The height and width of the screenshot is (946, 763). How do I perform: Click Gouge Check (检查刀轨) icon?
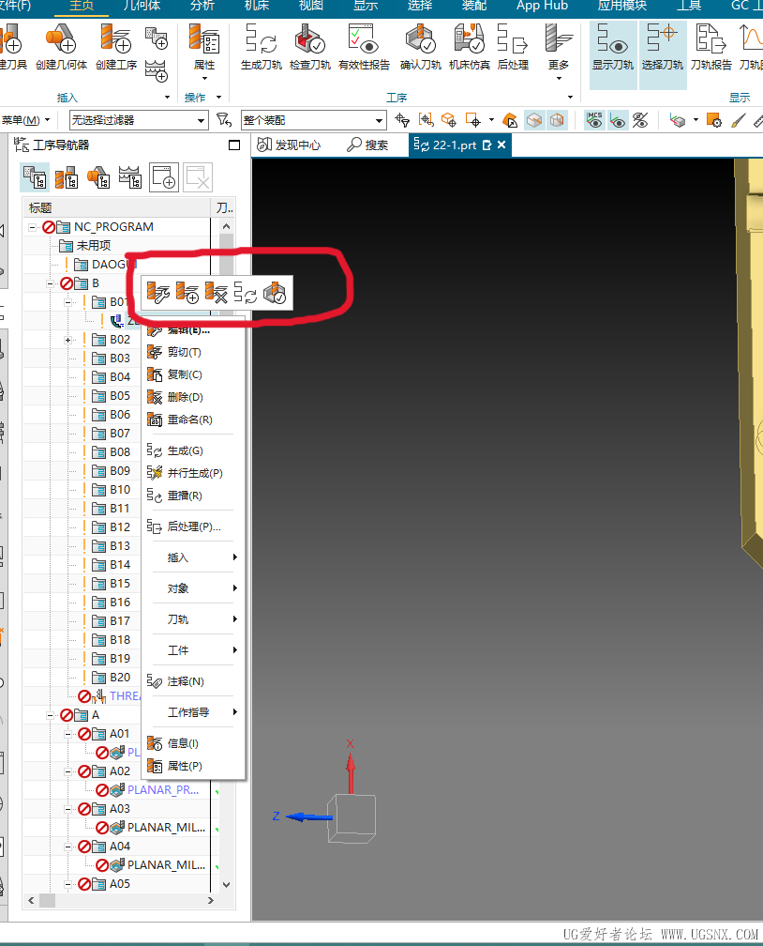[x=309, y=47]
